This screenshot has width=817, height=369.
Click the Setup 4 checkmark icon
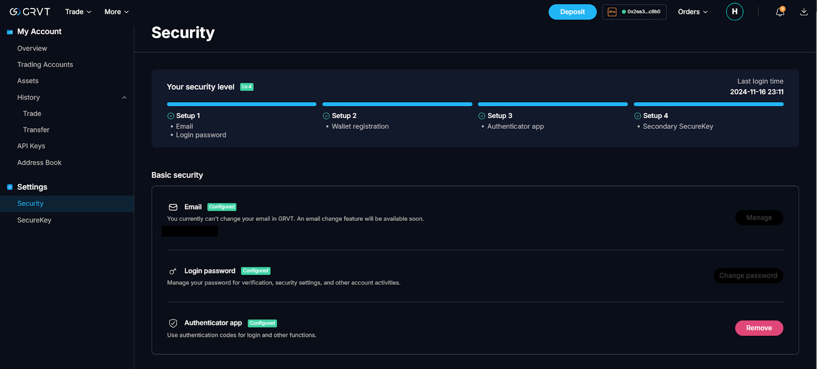click(637, 116)
